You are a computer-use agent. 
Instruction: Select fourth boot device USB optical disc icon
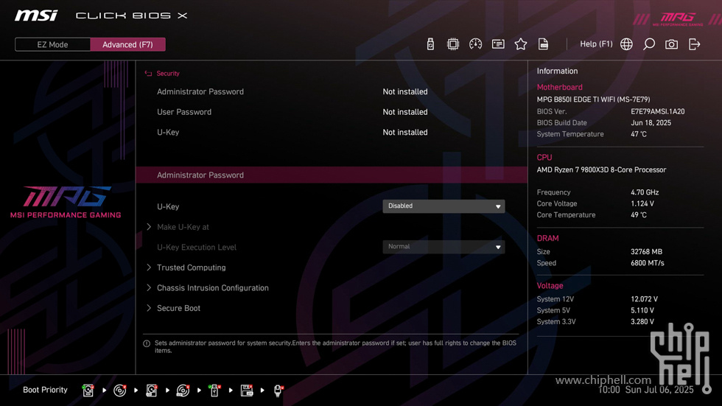(x=183, y=391)
